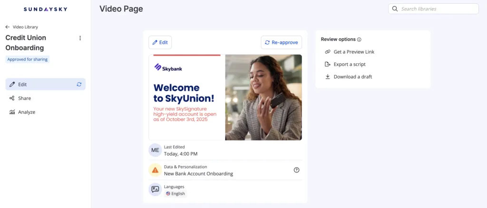
Task: Click the orange warning triangle icon
Action: (x=155, y=170)
